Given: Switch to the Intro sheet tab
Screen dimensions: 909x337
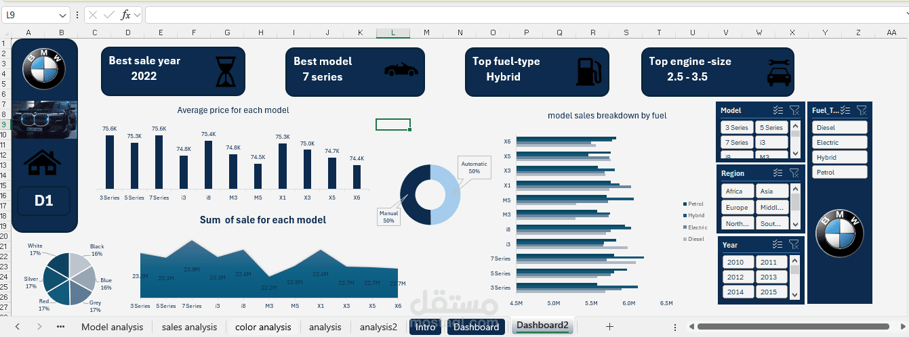Looking at the screenshot, I should pos(425,327).
